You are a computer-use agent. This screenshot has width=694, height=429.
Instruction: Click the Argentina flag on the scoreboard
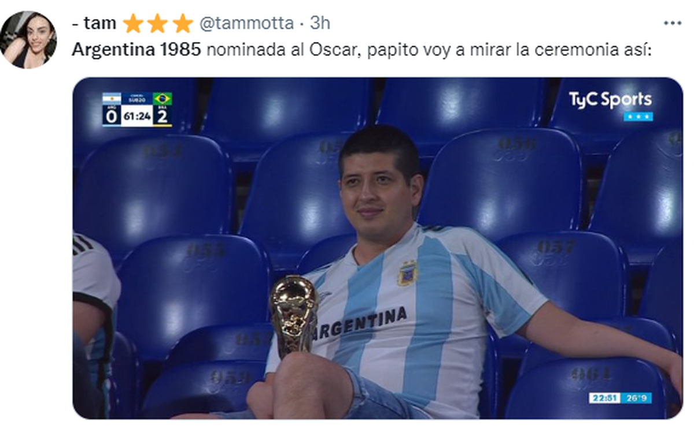[112, 99]
